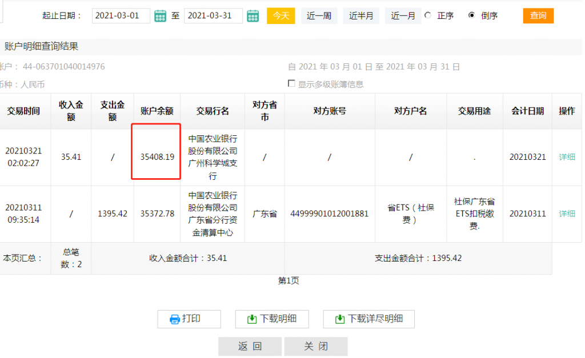The height and width of the screenshot is (358, 585).
Task: Choose the 近半月 date range
Action: tap(361, 16)
